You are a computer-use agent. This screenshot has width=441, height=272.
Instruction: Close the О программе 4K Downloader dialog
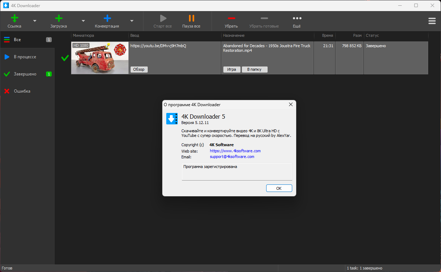click(291, 104)
